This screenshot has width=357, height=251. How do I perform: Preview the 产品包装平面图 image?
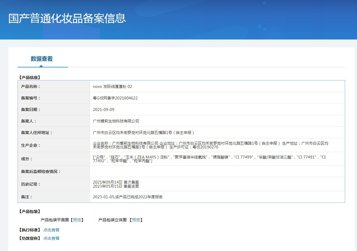77,220
